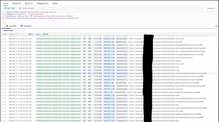The height and width of the screenshot is (122, 219).
Task: Click the pencil icon next to EDIT
Action: (44, 34)
